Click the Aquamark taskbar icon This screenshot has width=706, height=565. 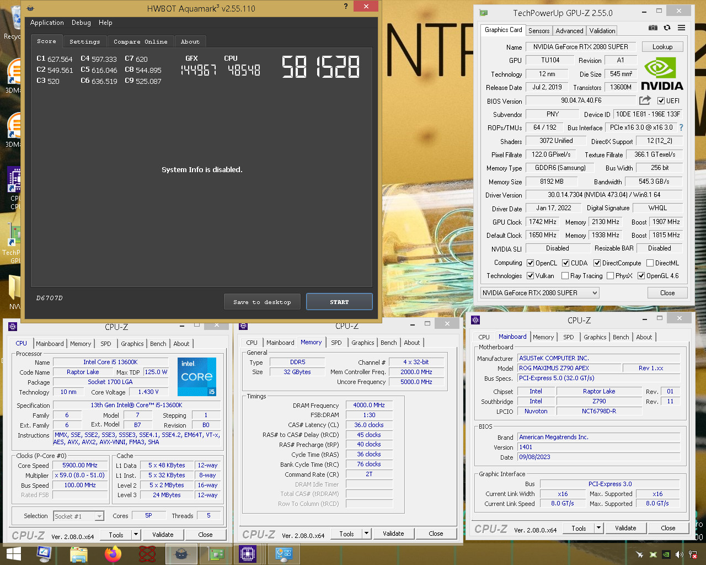point(181,554)
